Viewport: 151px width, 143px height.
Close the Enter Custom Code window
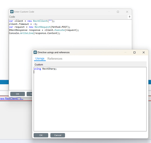click(127, 12)
